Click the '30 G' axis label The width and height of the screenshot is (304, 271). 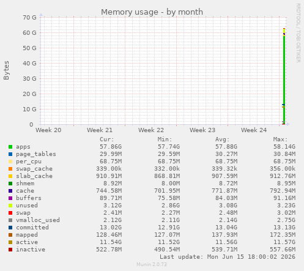(29, 79)
